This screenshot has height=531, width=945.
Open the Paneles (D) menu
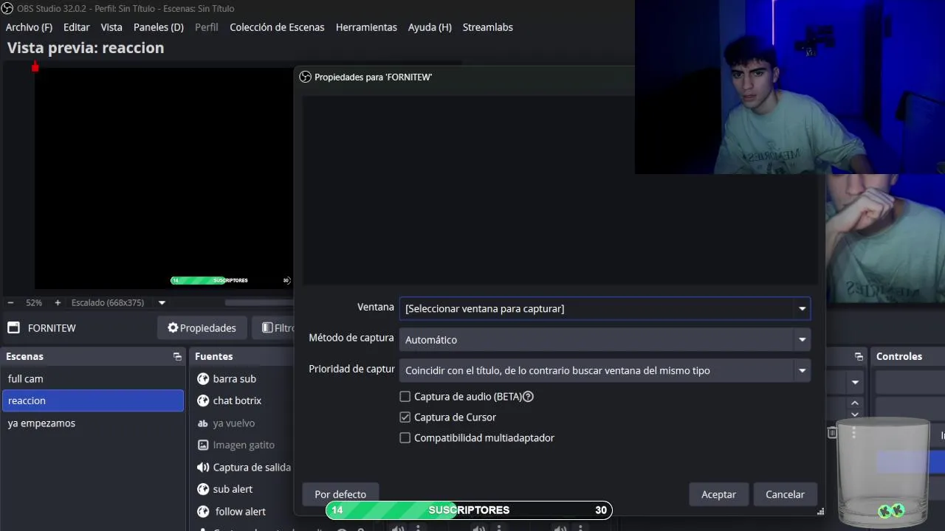158,27
